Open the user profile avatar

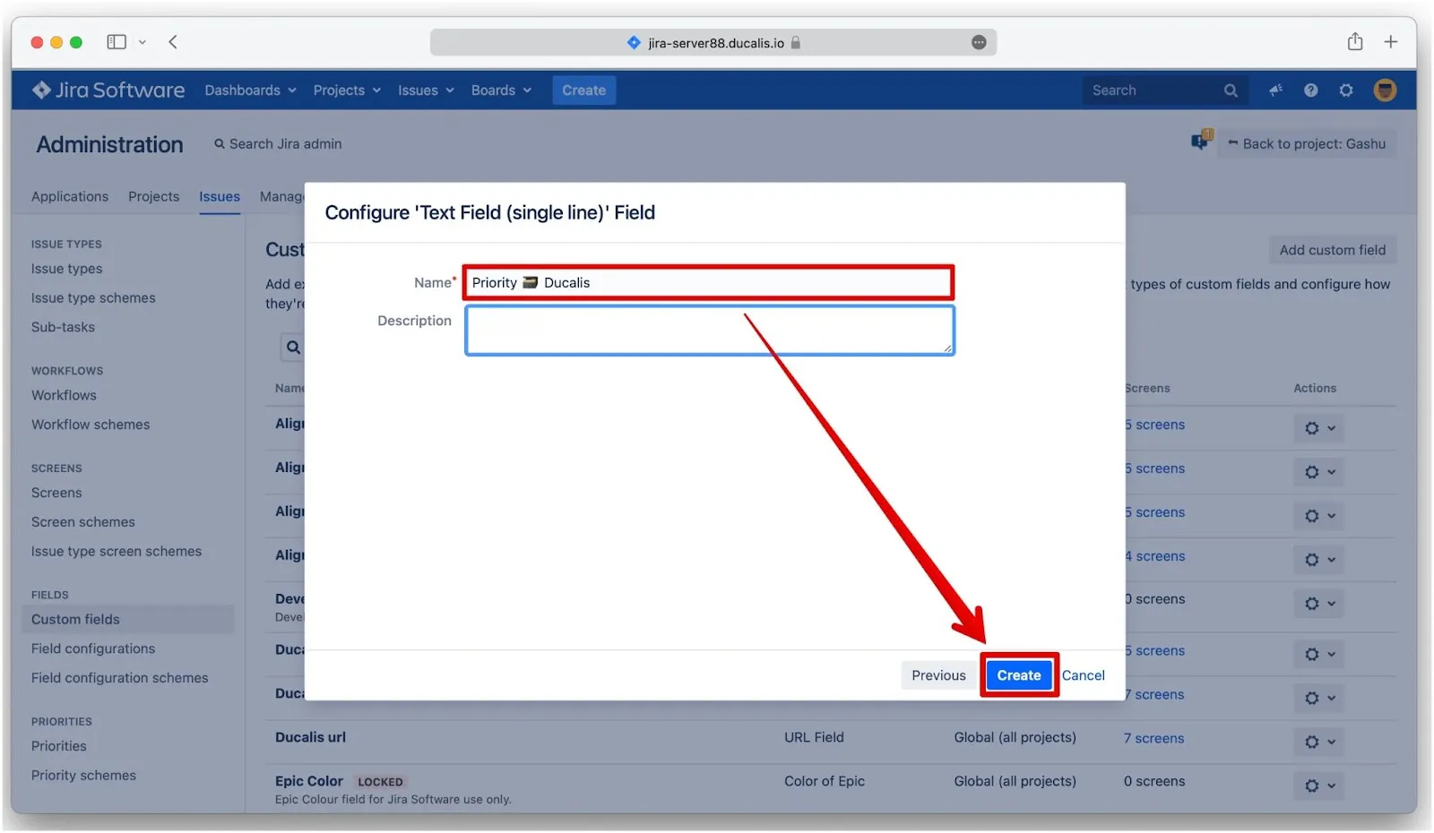point(1384,90)
